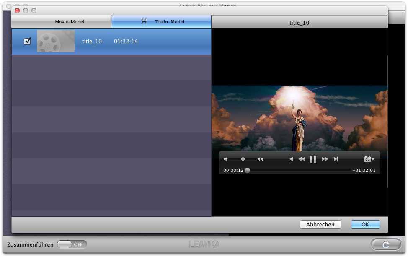The width and height of the screenshot is (408, 257).
Task: Uncheck the title_10 checkbox
Action: point(27,41)
